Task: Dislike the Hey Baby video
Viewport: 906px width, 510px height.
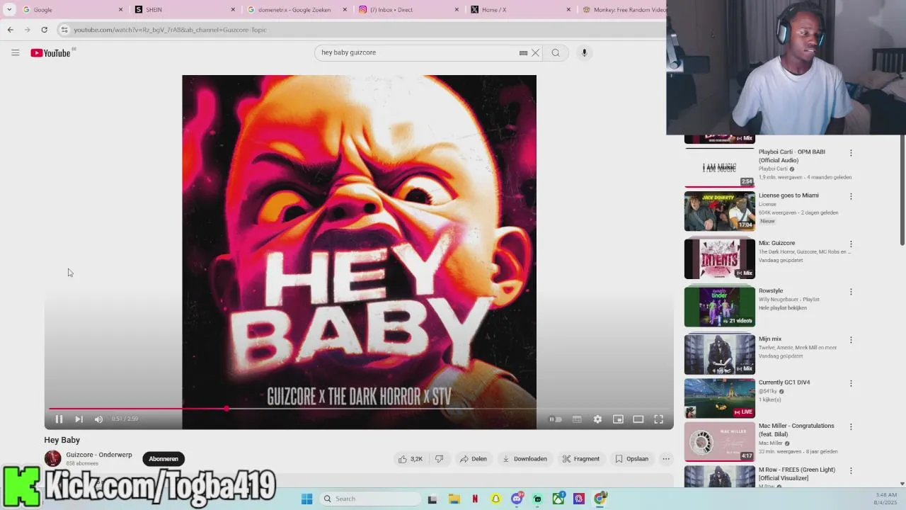Action: click(x=439, y=459)
